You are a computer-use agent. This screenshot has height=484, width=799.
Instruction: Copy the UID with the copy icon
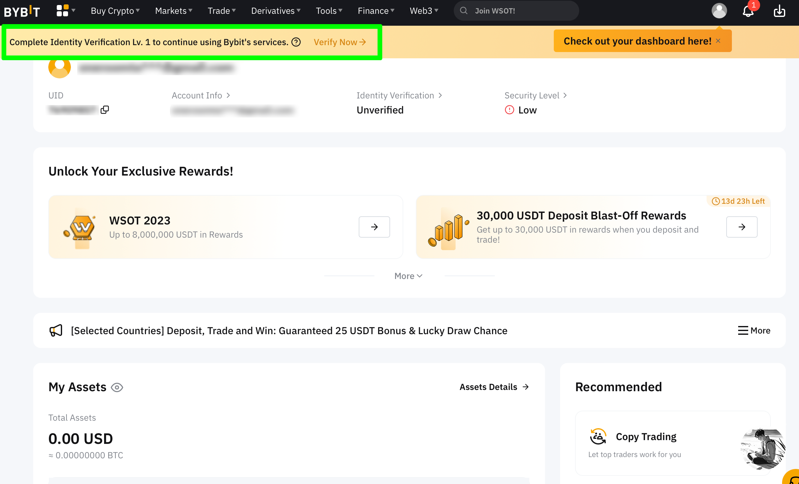(x=104, y=110)
